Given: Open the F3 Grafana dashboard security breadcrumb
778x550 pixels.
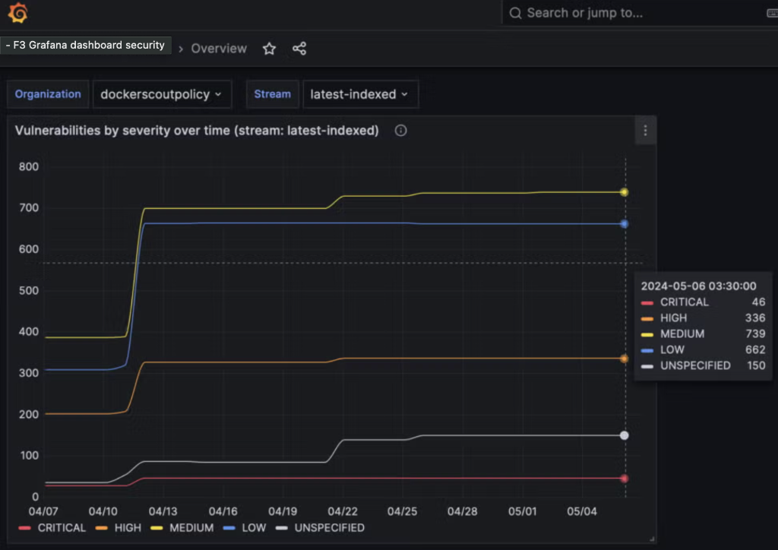Looking at the screenshot, I should click(x=85, y=45).
